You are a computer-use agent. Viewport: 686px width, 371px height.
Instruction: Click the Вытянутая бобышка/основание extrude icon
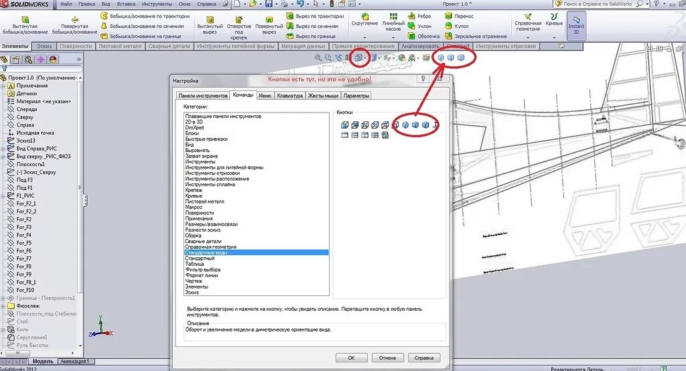(x=25, y=20)
